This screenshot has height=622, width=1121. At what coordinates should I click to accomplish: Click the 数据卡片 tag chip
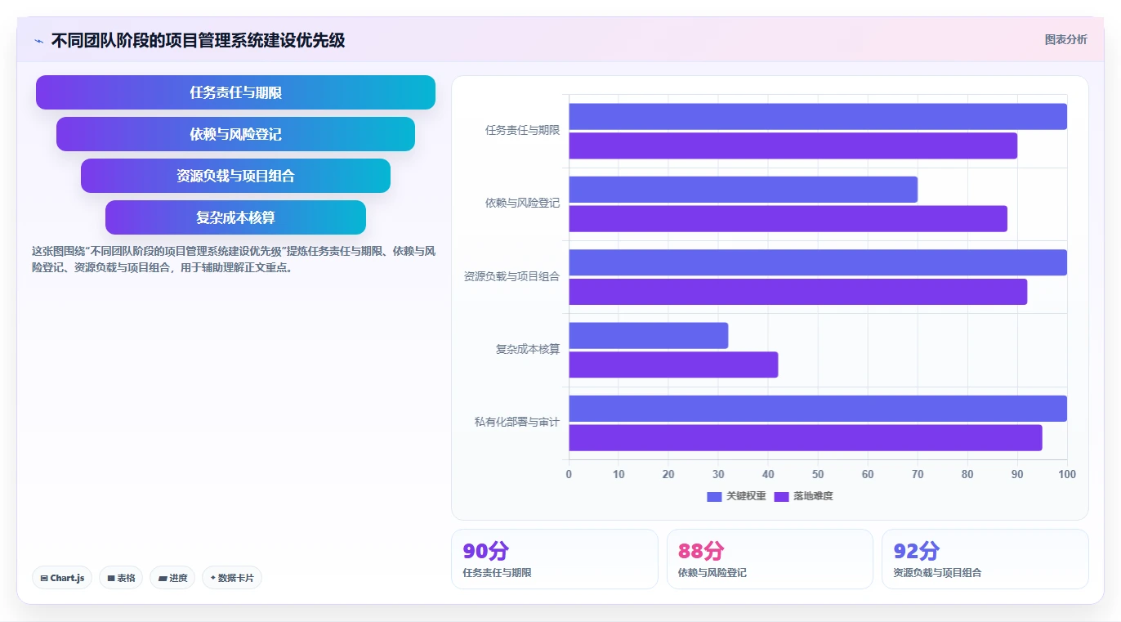[232, 578]
